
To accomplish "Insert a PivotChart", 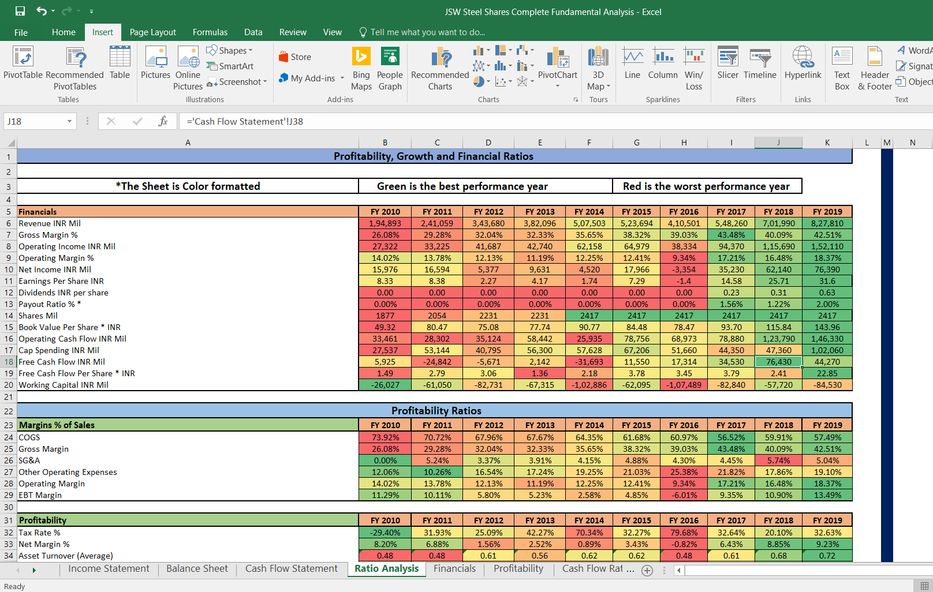I will [x=558, y=68].
